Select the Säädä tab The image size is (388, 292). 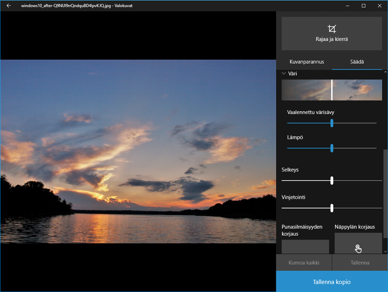(357, 62)
